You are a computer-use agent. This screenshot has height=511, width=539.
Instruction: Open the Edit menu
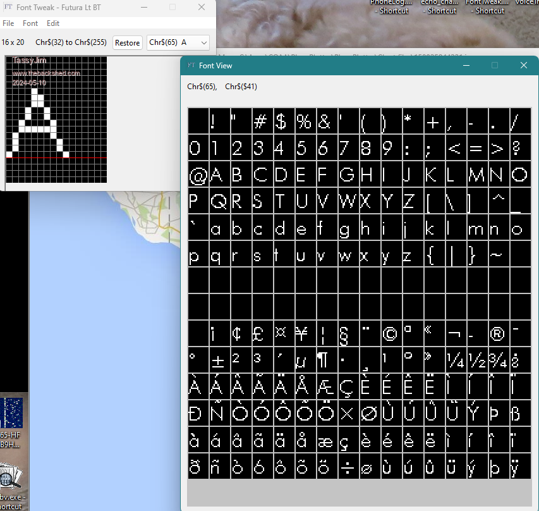tap(53, 23)
